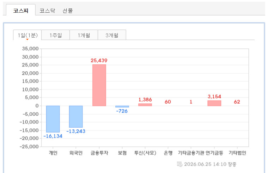This screenshot has height=173, width=268.
Task: Click the 연기금등 red bar 3,154
Action: pyautogui.click(x=214, y=103)
